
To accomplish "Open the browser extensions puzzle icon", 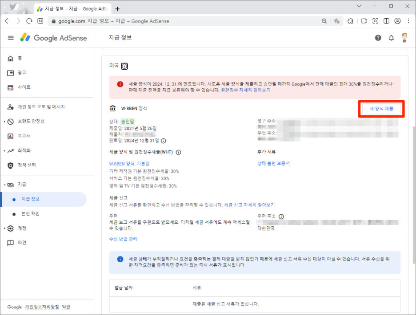I will (x=351, y=21).
